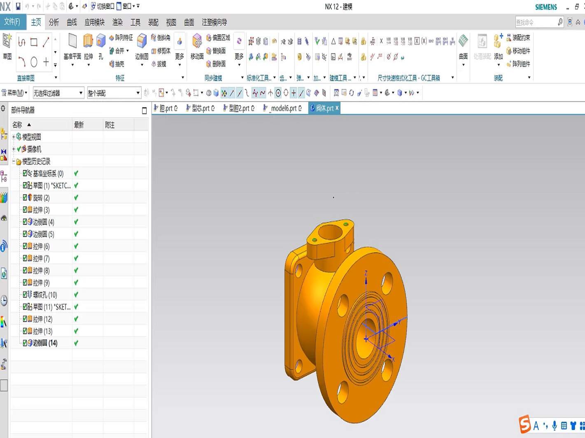Click the Sogou input method S icon

click(x=524, y=424)
